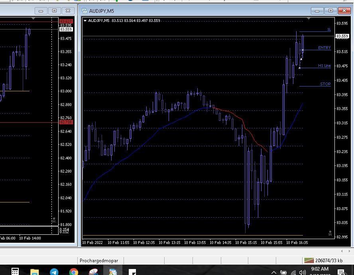Open the volume control in system tray
The height and width of the screenshot is (275, 354).
(x=302, y=273)
